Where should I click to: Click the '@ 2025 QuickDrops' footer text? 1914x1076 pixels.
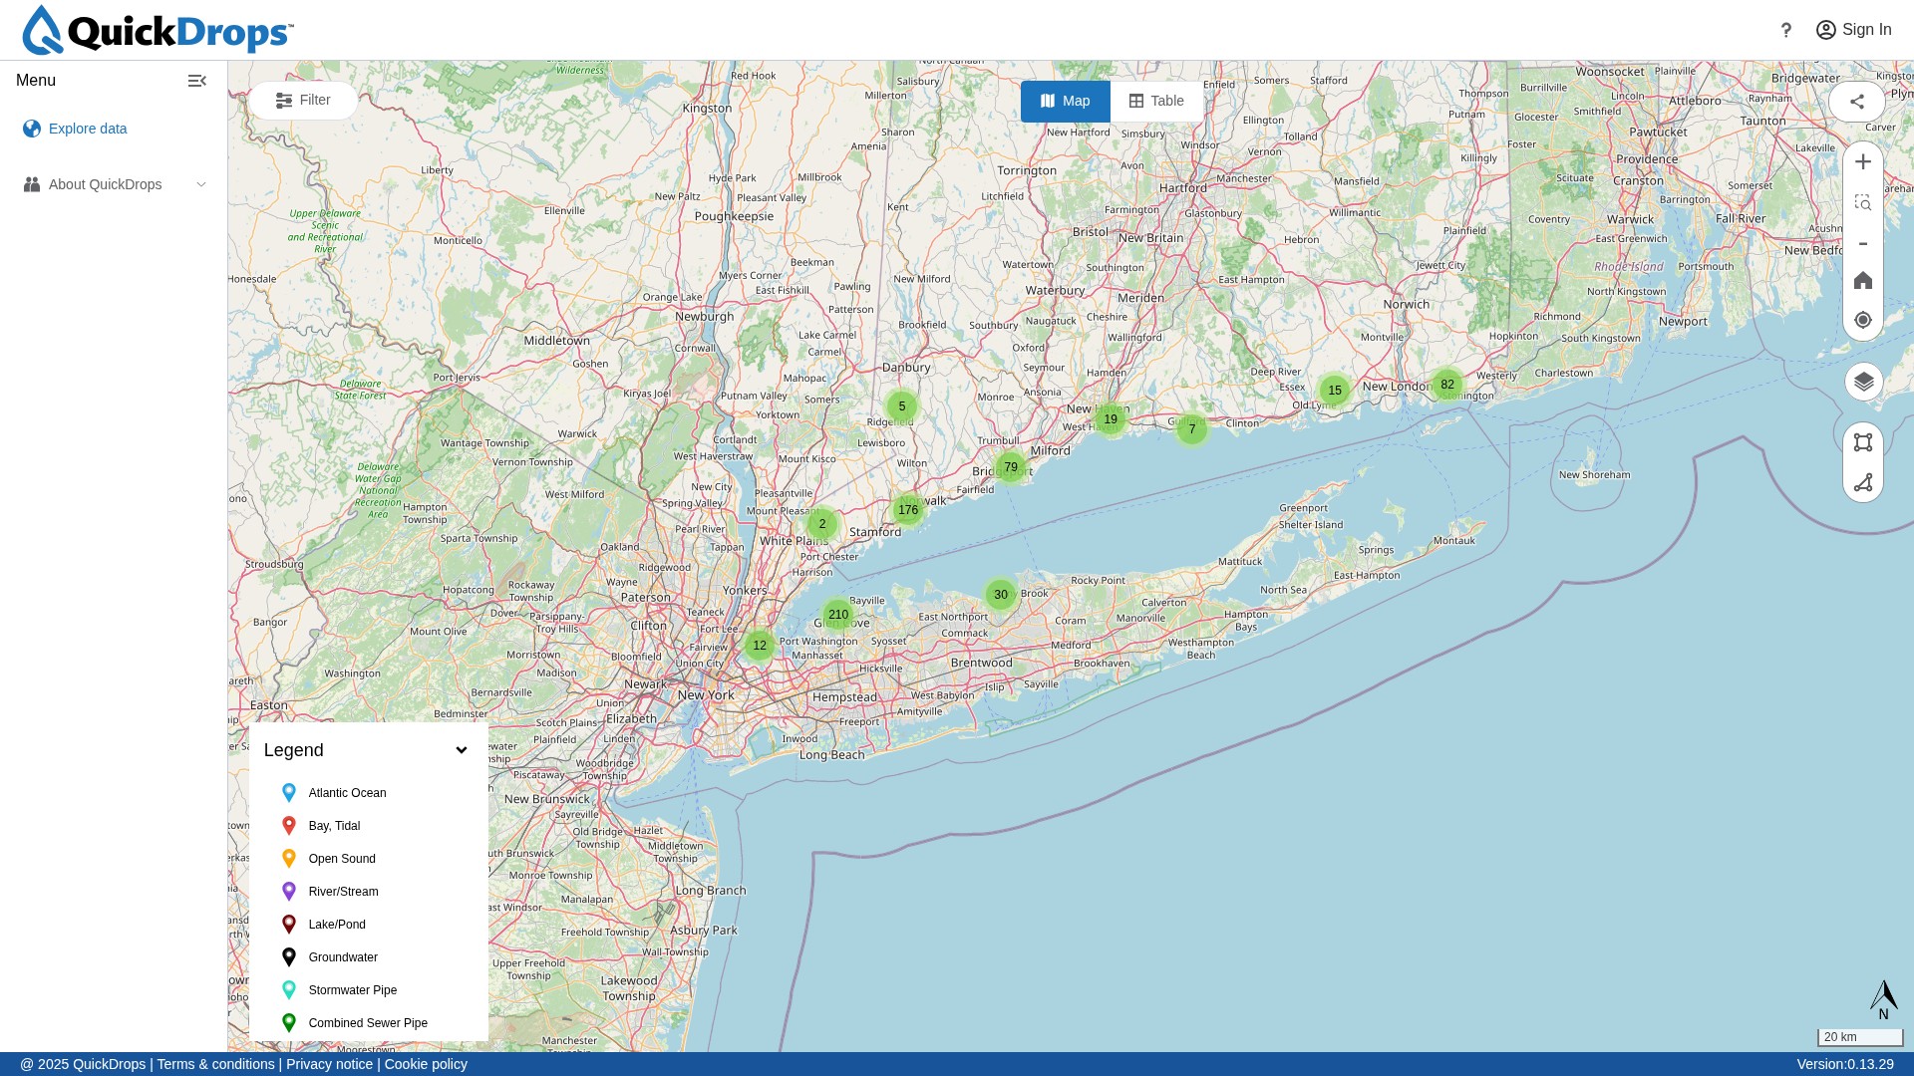(x=83, y=1064)
